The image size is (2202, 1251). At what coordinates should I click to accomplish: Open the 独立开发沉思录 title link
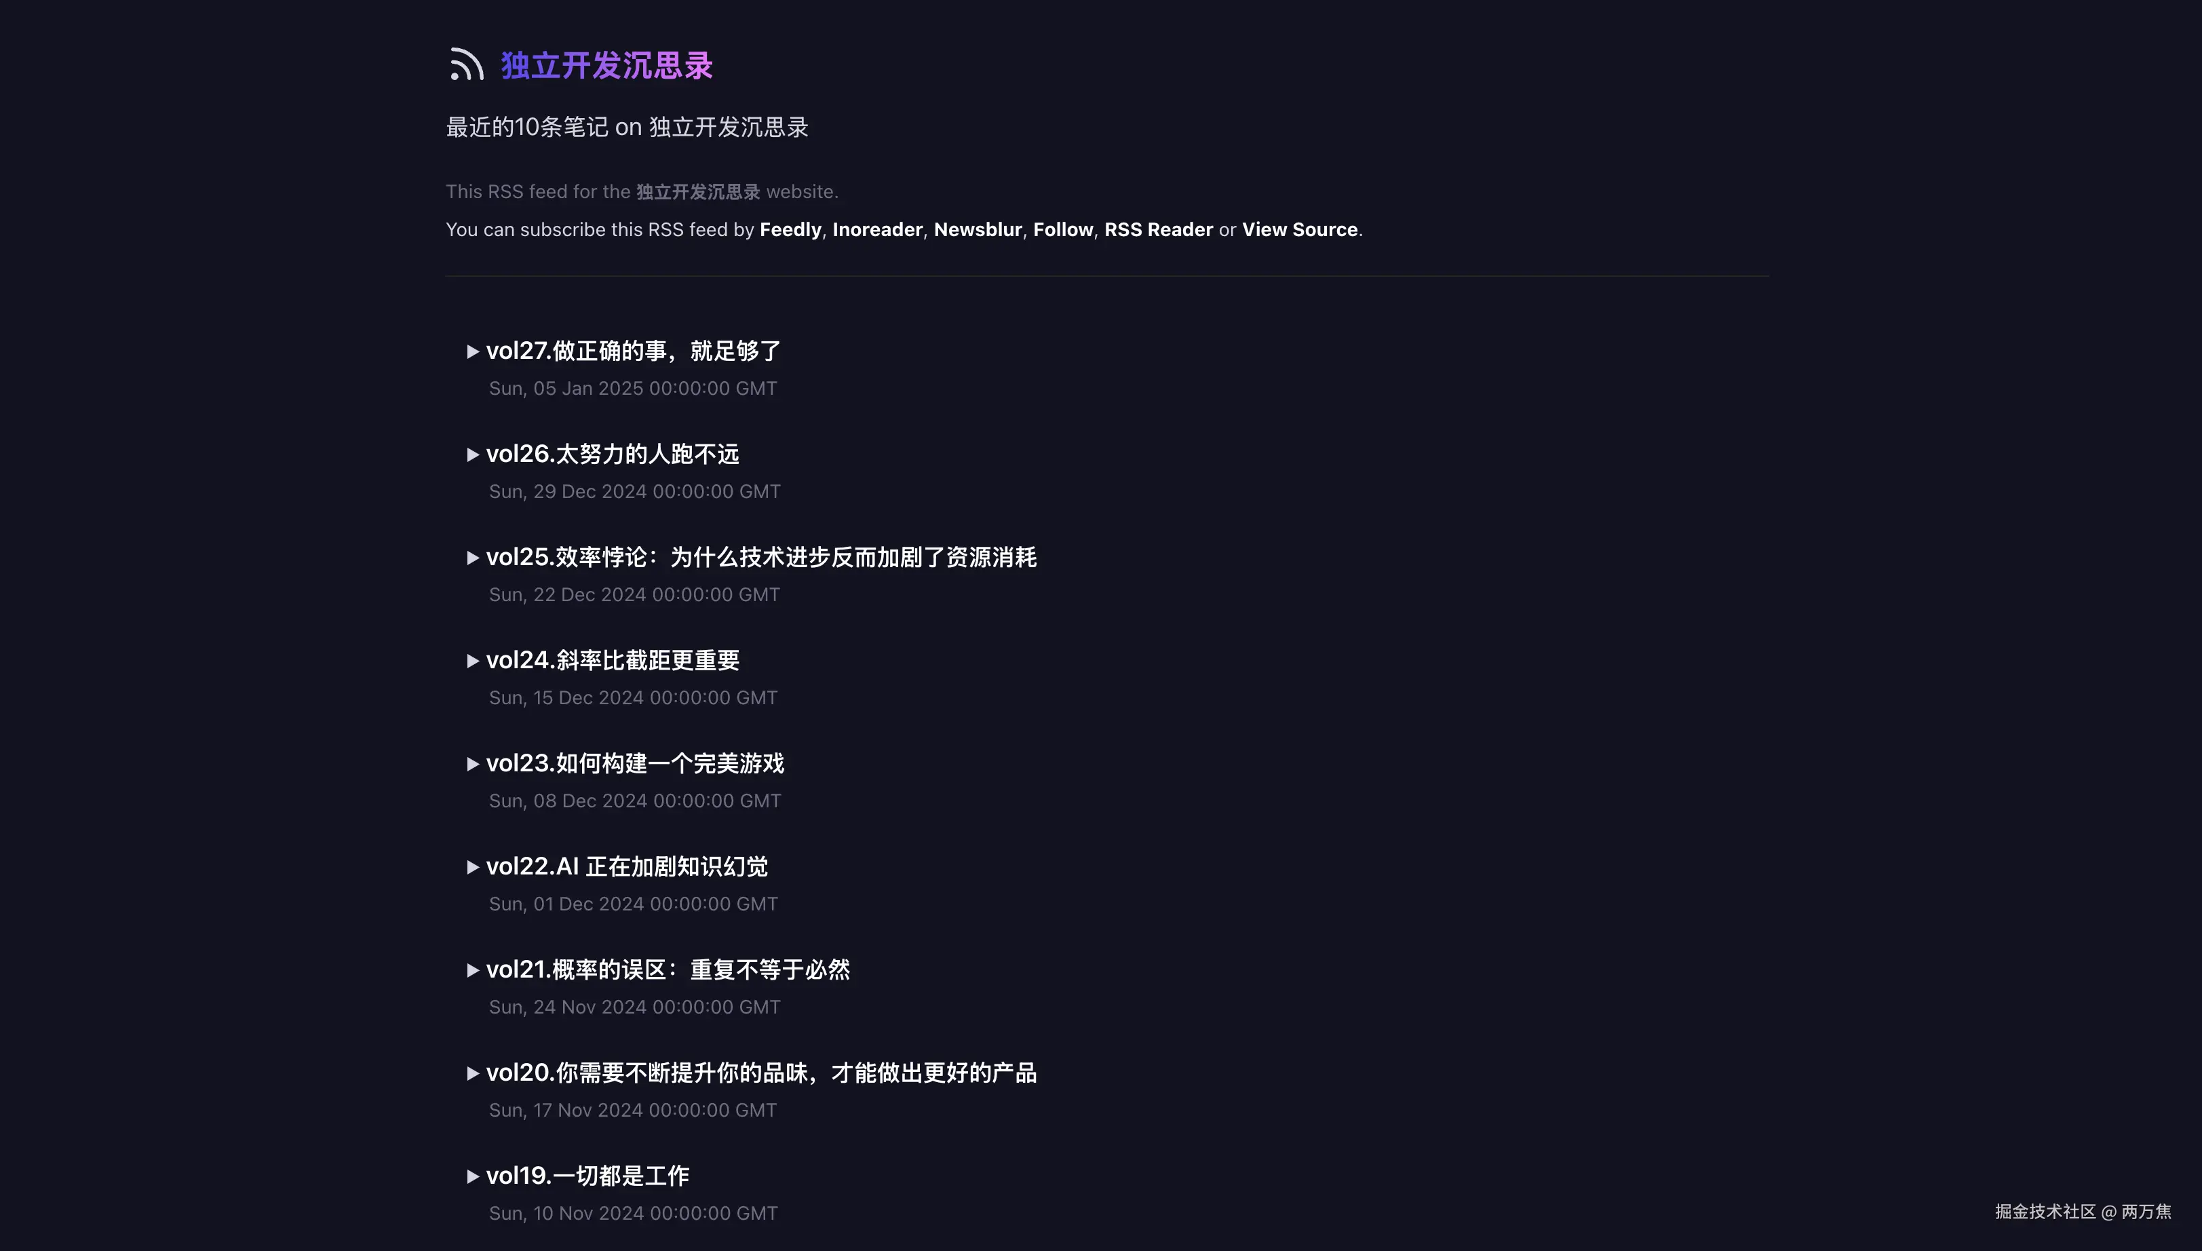click(606, 65)
